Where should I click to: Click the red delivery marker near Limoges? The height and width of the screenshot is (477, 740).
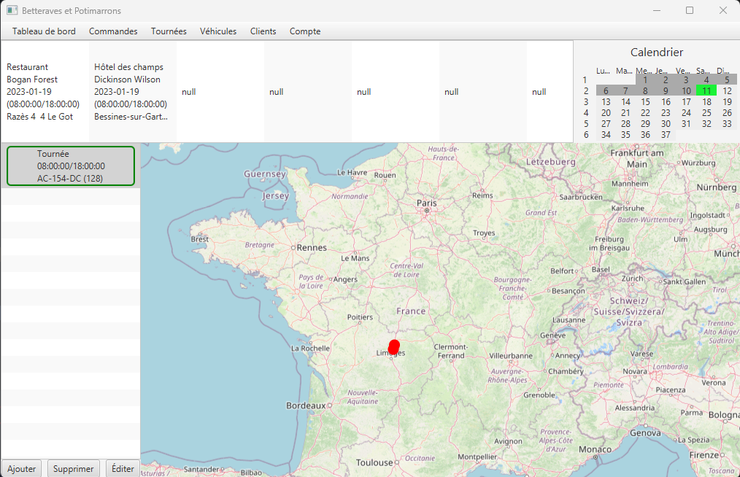[394, 346]
